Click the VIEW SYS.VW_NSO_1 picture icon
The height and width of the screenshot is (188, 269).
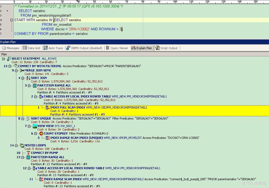pyautogui.click(x=35, y=126)
